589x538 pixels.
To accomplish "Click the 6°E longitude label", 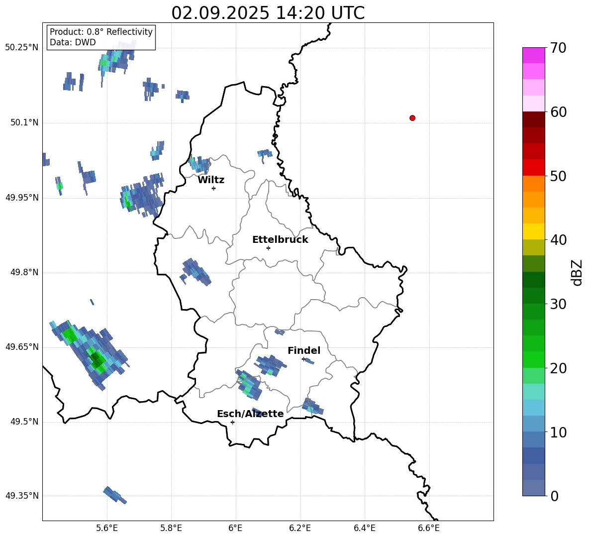I will tap(235, 528).
